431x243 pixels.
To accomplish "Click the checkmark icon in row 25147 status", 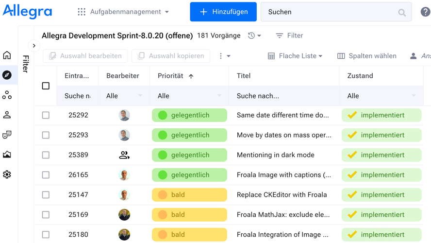I will [x=352, y=194].
